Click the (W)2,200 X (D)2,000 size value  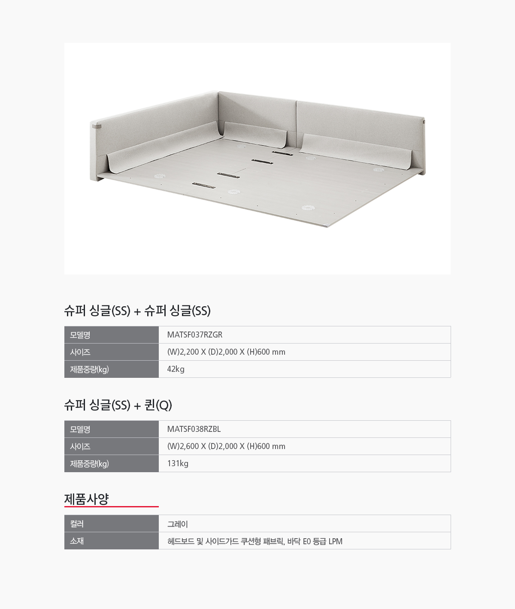click(226, 352)
